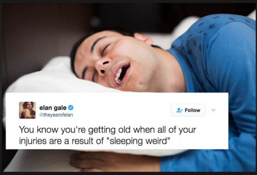257x175 pixels.
Task: Expand the tweet options chevron
Action: click(x=213, y=110)
